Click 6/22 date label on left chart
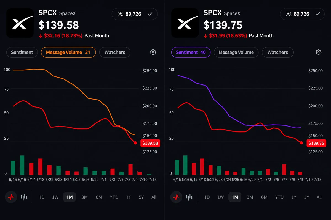 click(49, 179)
